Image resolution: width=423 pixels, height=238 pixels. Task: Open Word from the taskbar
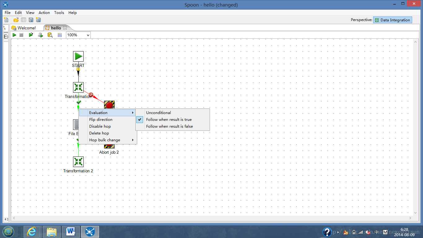point(71,232)
